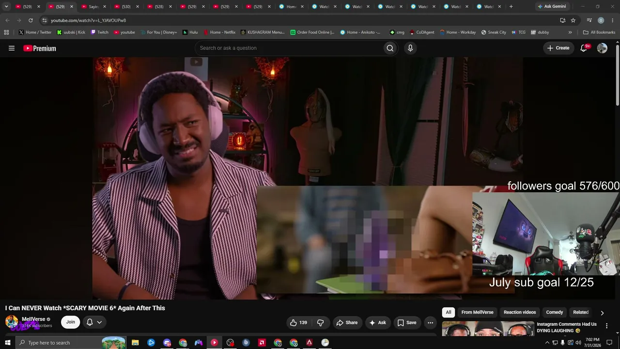Open Instagram Comments Had Us video thumbnail
620x349 pixels.
click(x=488, y=329)
